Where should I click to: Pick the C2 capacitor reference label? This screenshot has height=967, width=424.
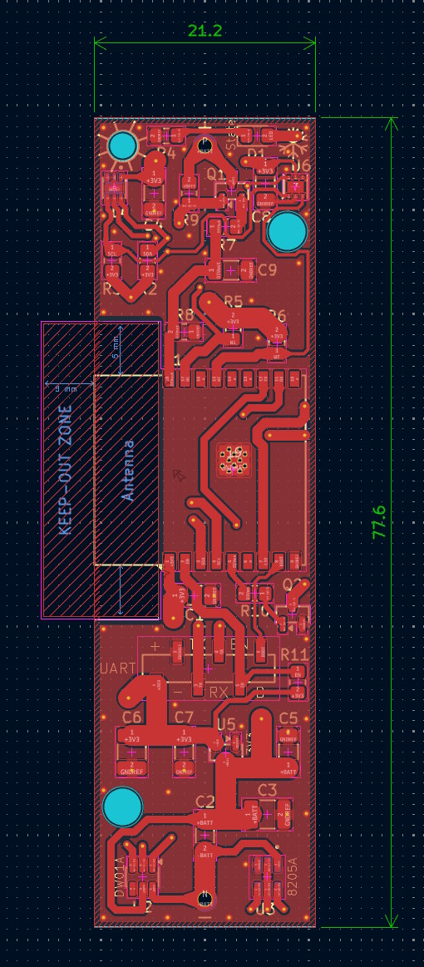(205, 801)
